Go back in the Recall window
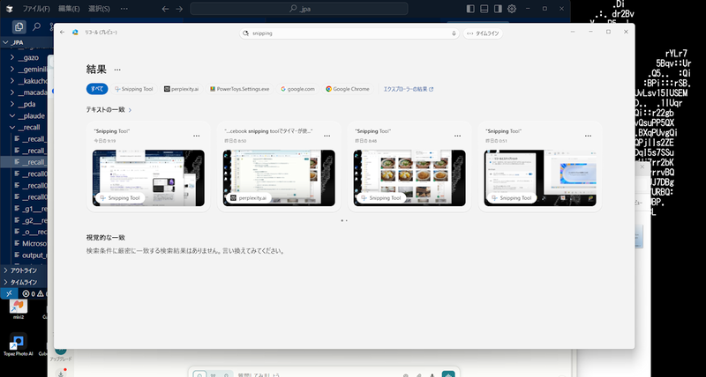This screenshot has height=377, width=706. 62,33
